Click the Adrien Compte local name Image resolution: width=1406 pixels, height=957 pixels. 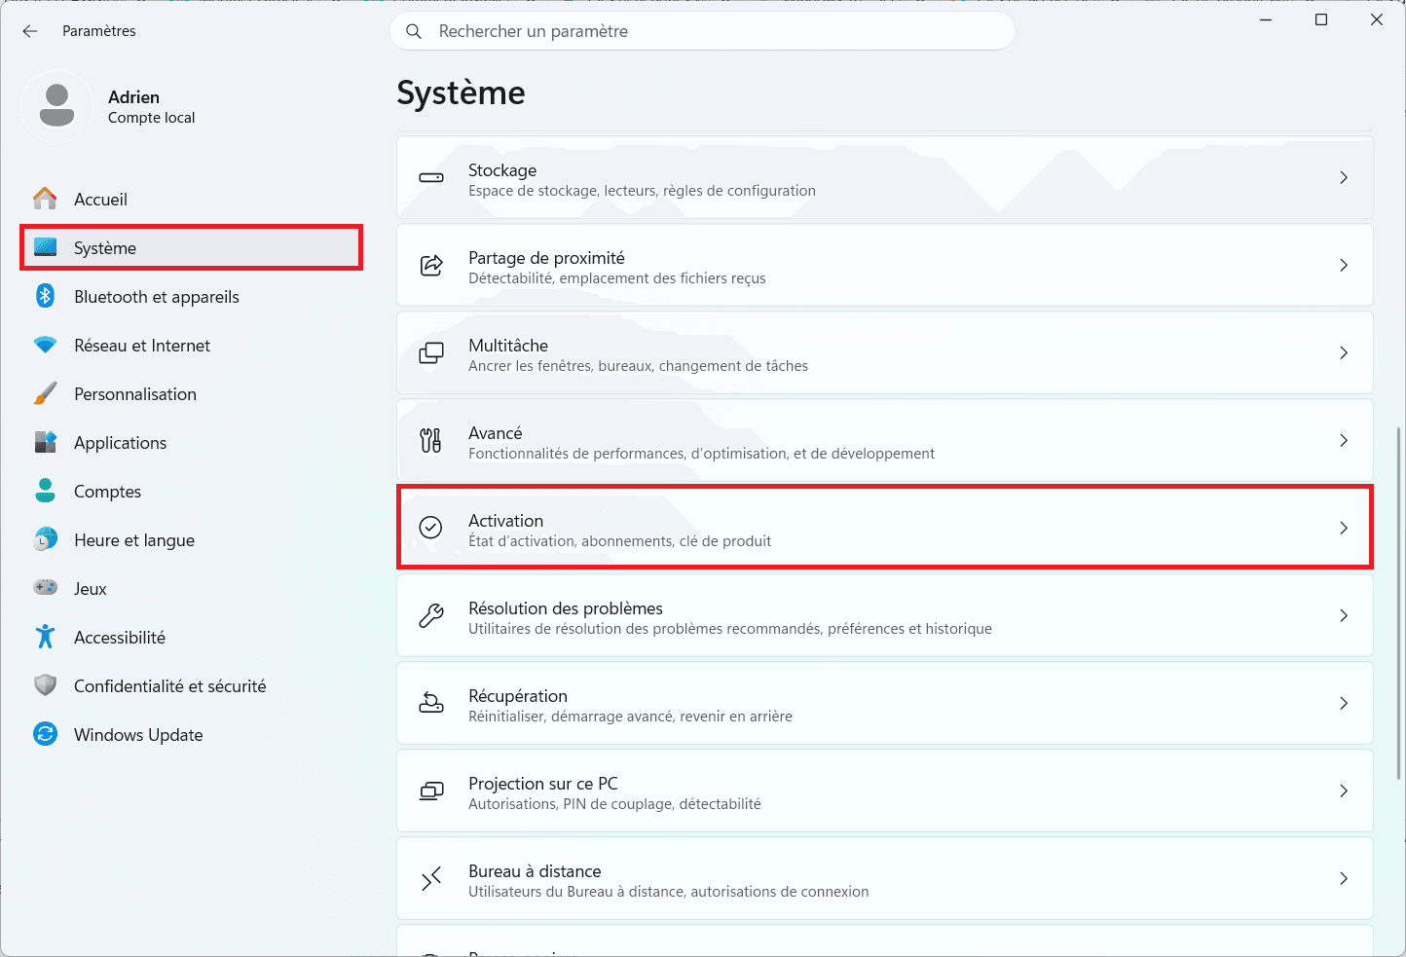point(152,107)
